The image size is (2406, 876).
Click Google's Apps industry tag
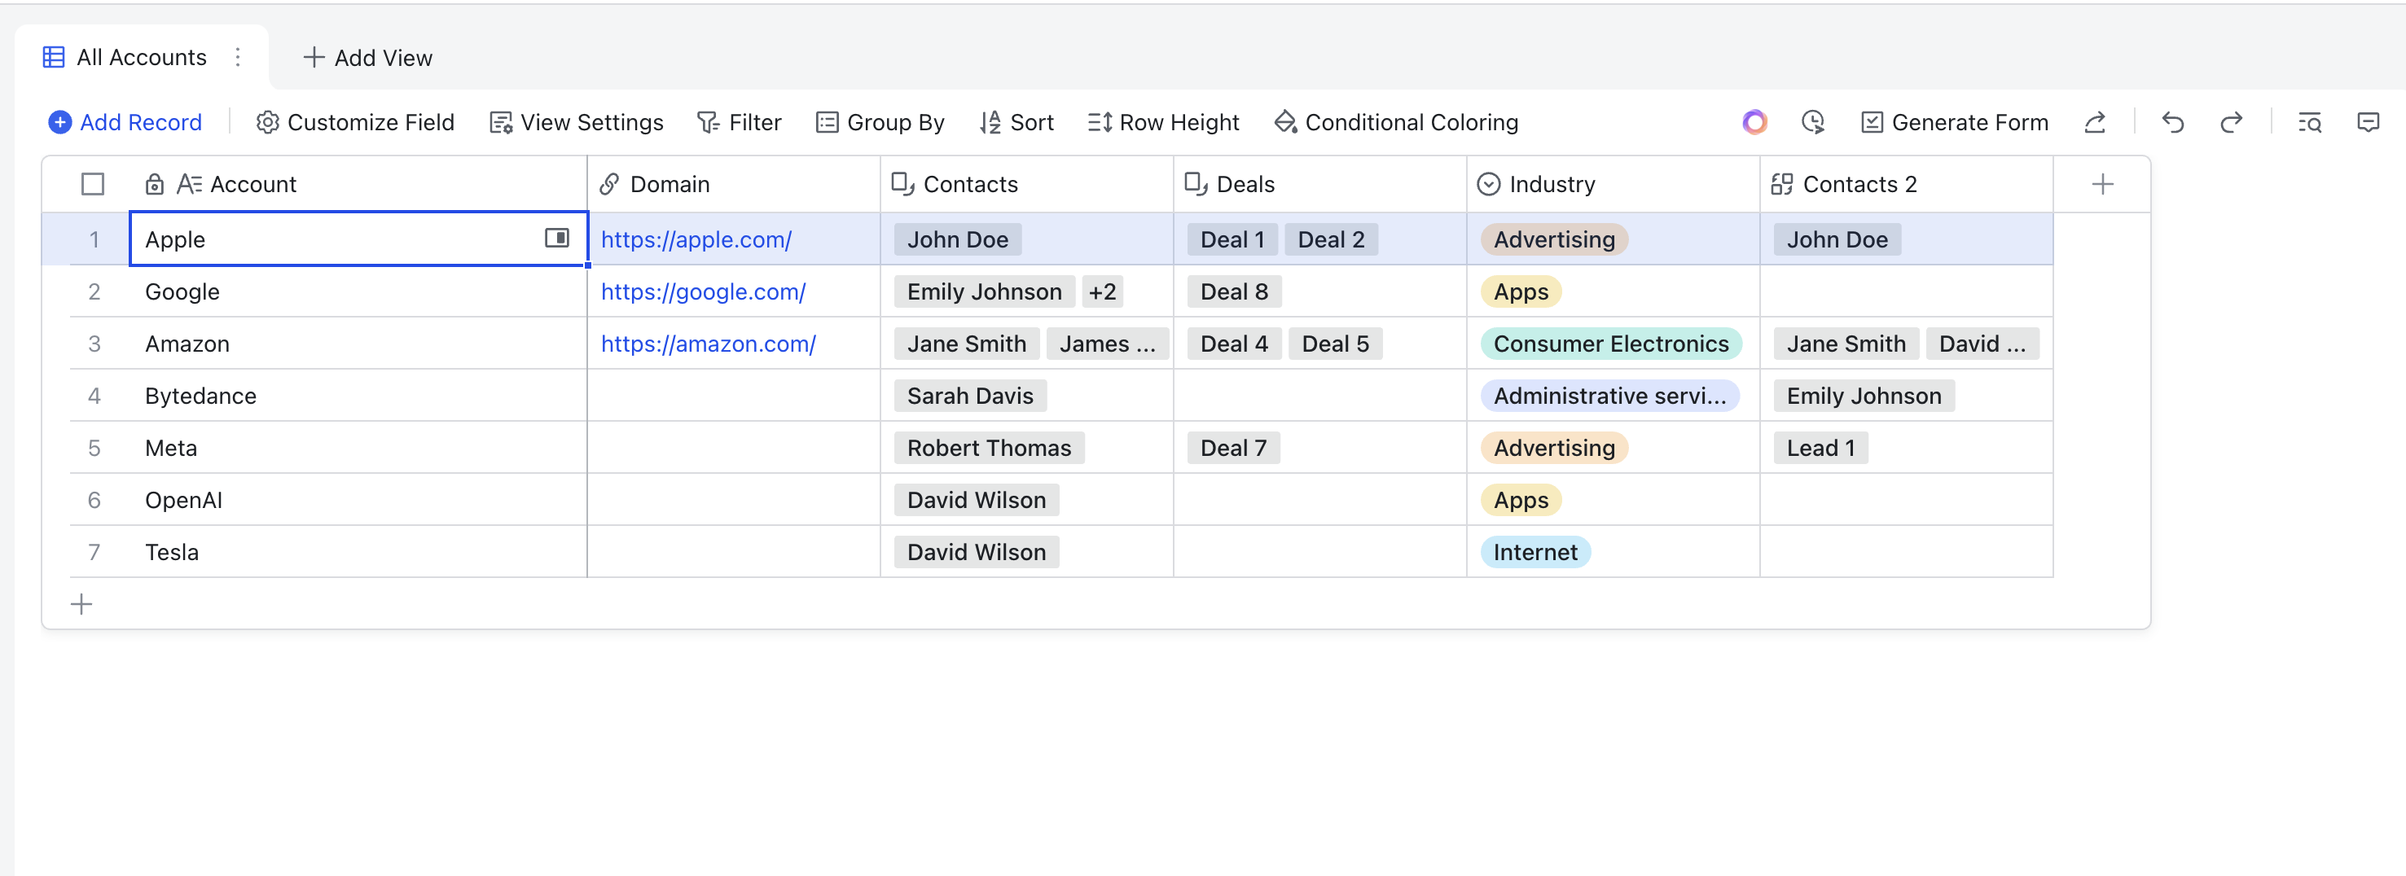pyautogui.click(x=1521, y=291)
